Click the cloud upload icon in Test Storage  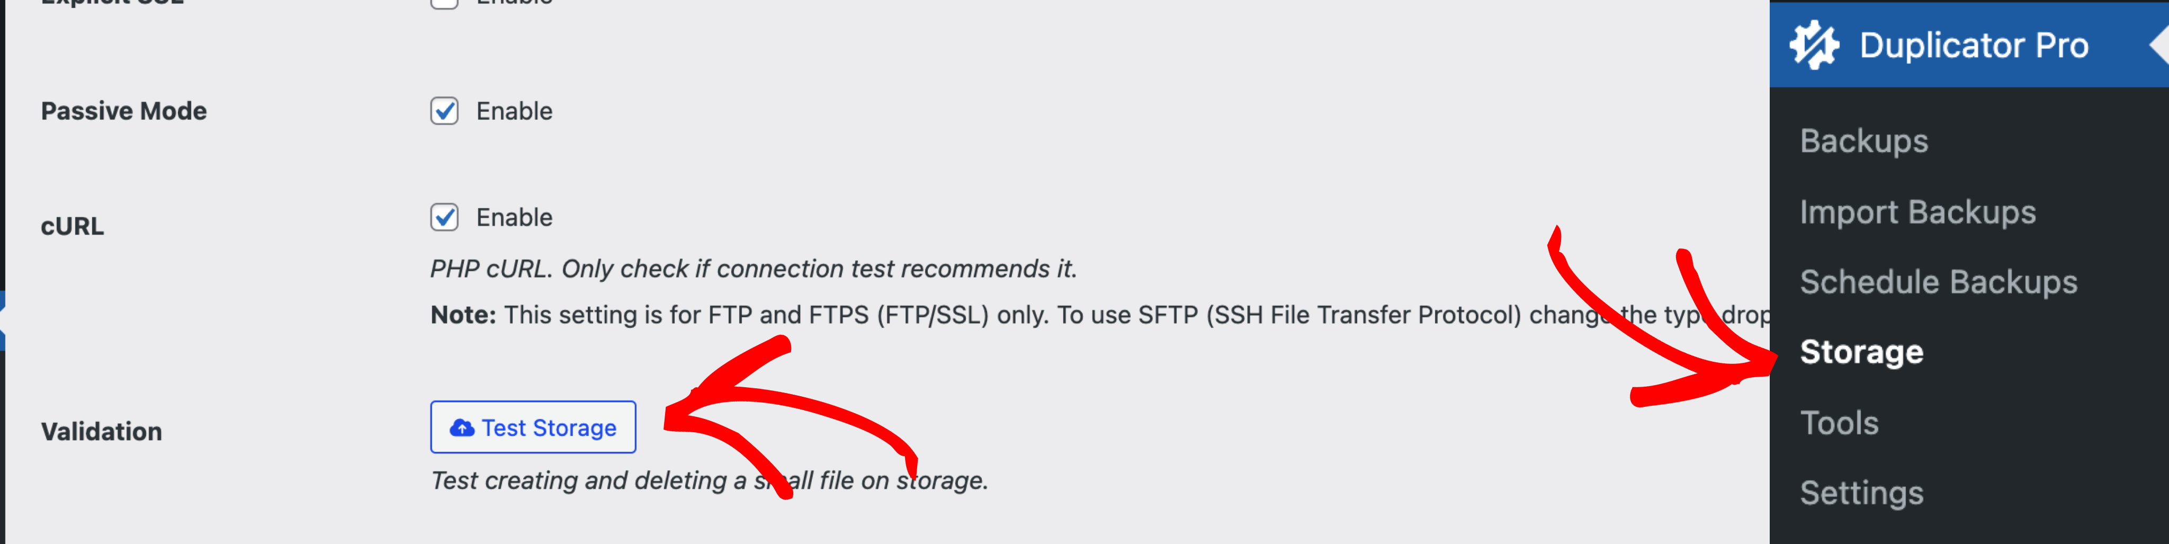(461, 428)
